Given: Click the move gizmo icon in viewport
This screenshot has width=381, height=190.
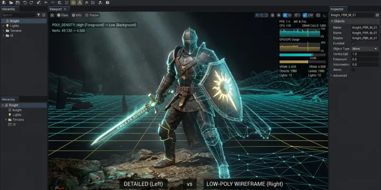Looking at the screenshot, I should coord(257,15).
